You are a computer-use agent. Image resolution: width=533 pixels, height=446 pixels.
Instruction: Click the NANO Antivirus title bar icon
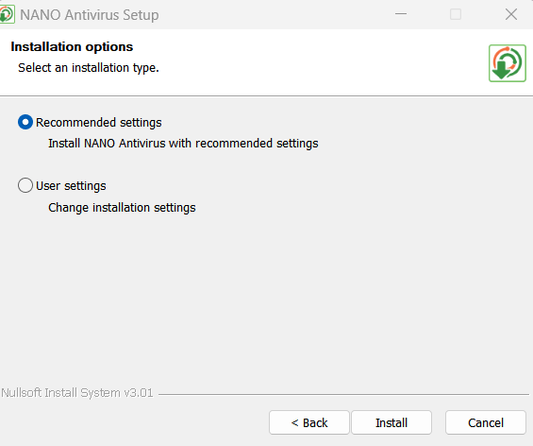[x=7, y=14]
